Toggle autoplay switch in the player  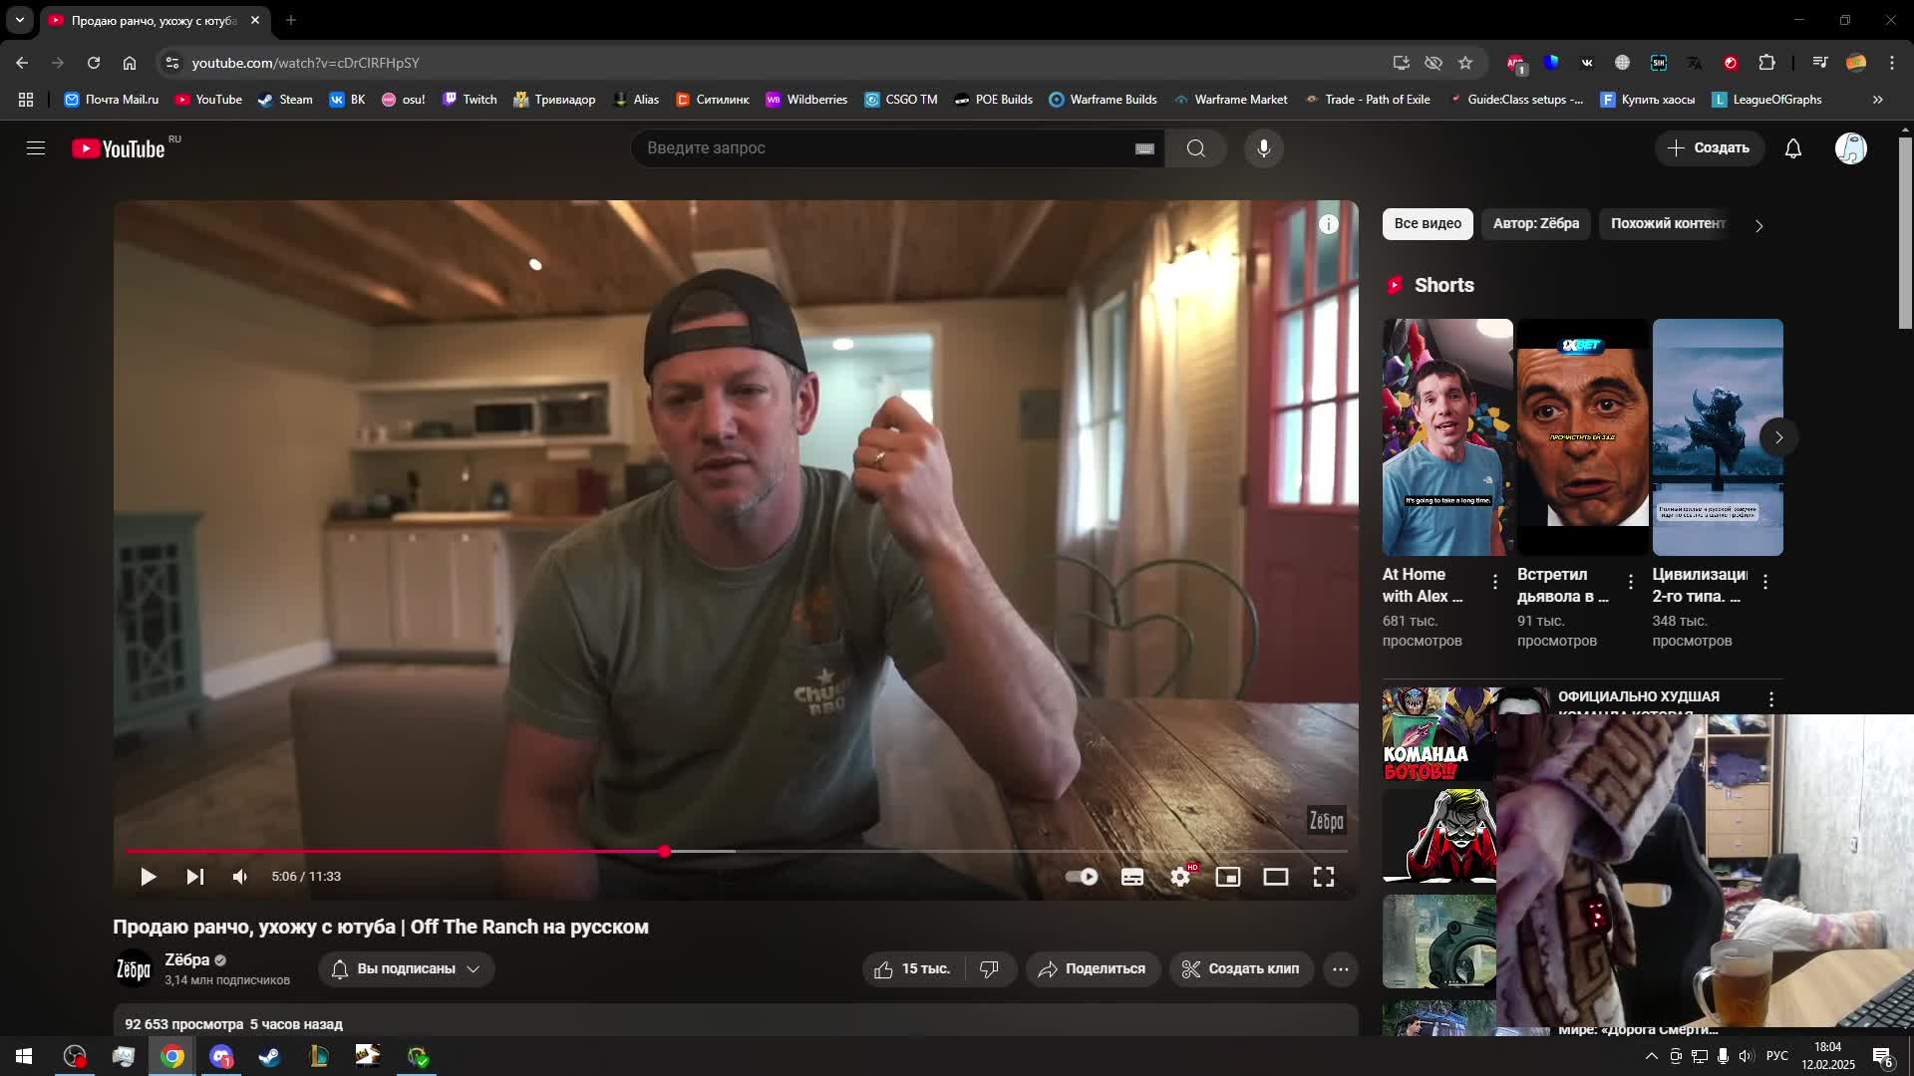point(1082,877)
